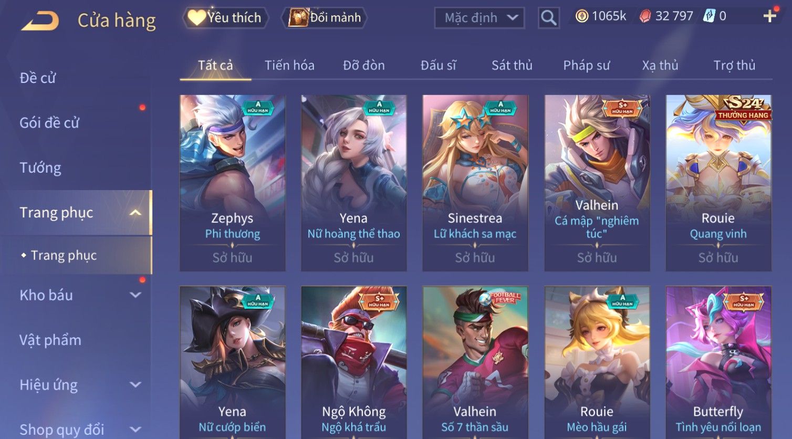Click the plus icon to add currency

click(x=769, y=16)
